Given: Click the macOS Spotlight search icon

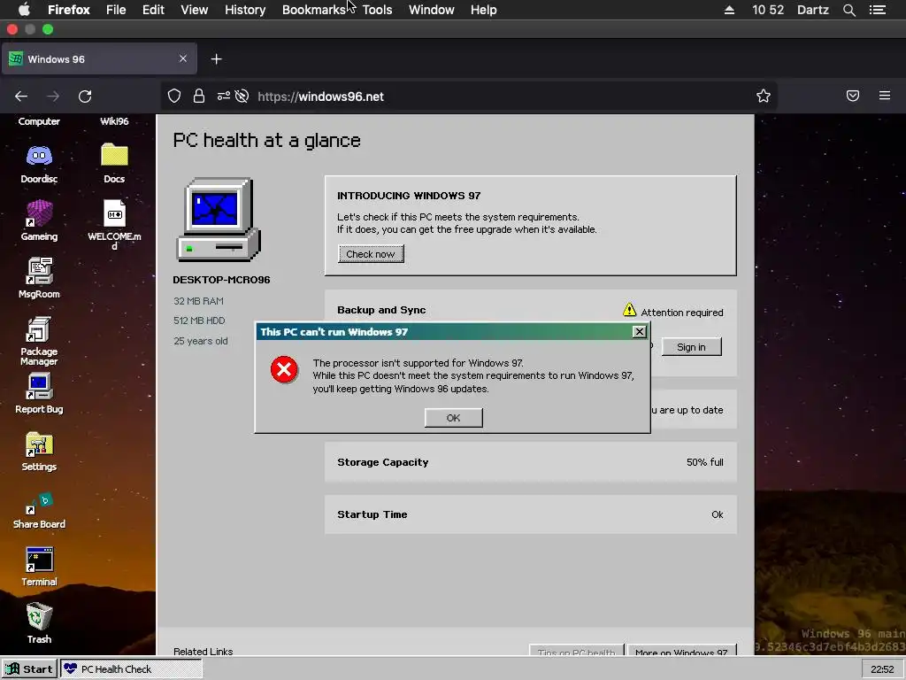Looking at the screenshot, I should tap(848, 10).
